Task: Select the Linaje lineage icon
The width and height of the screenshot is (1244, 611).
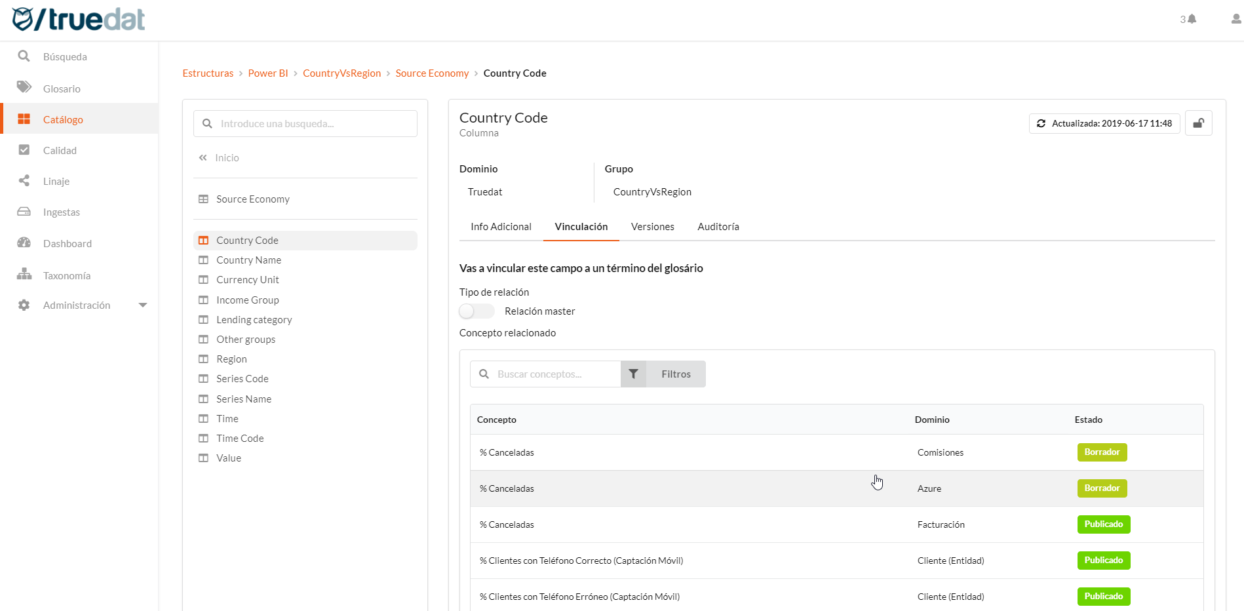Action: (24, 181)
